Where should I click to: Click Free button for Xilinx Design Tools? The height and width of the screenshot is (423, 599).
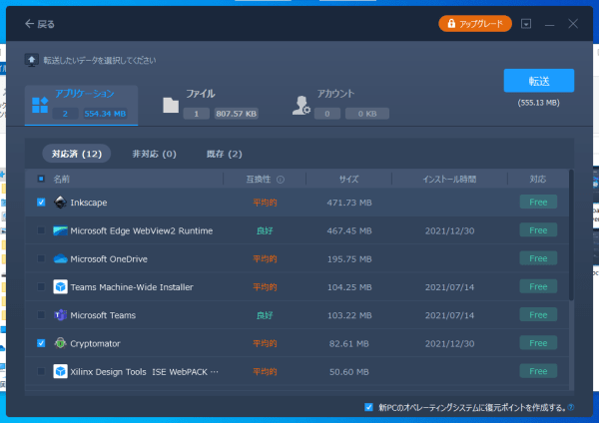click(x=538, y=371)
